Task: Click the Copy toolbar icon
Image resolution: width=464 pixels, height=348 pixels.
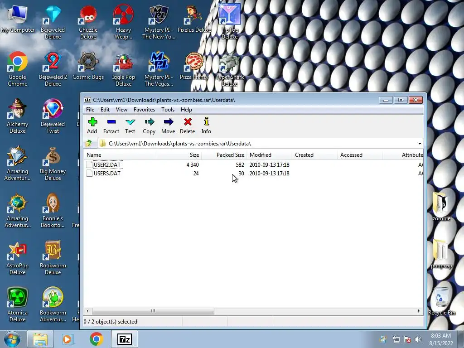Action: [x=149, y=126]
